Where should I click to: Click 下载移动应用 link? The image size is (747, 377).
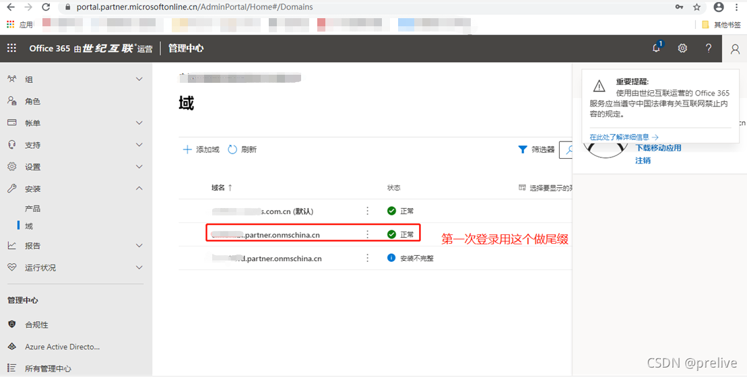point(658,147)
